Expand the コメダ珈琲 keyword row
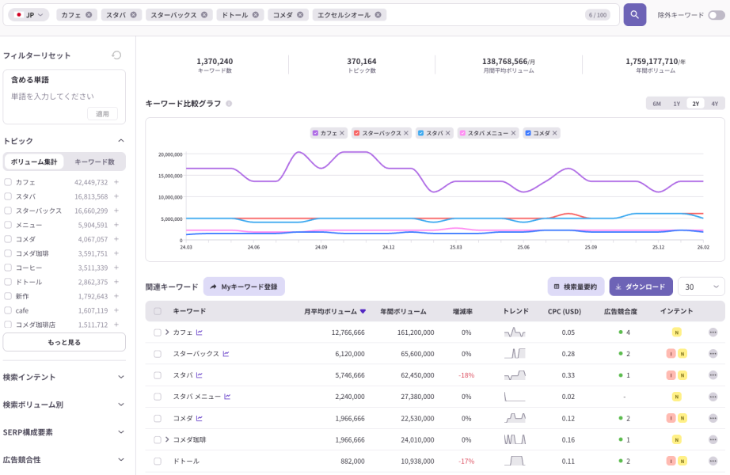Image resolution: width=730 pixels, height=475 pixels. click(167, 439)
